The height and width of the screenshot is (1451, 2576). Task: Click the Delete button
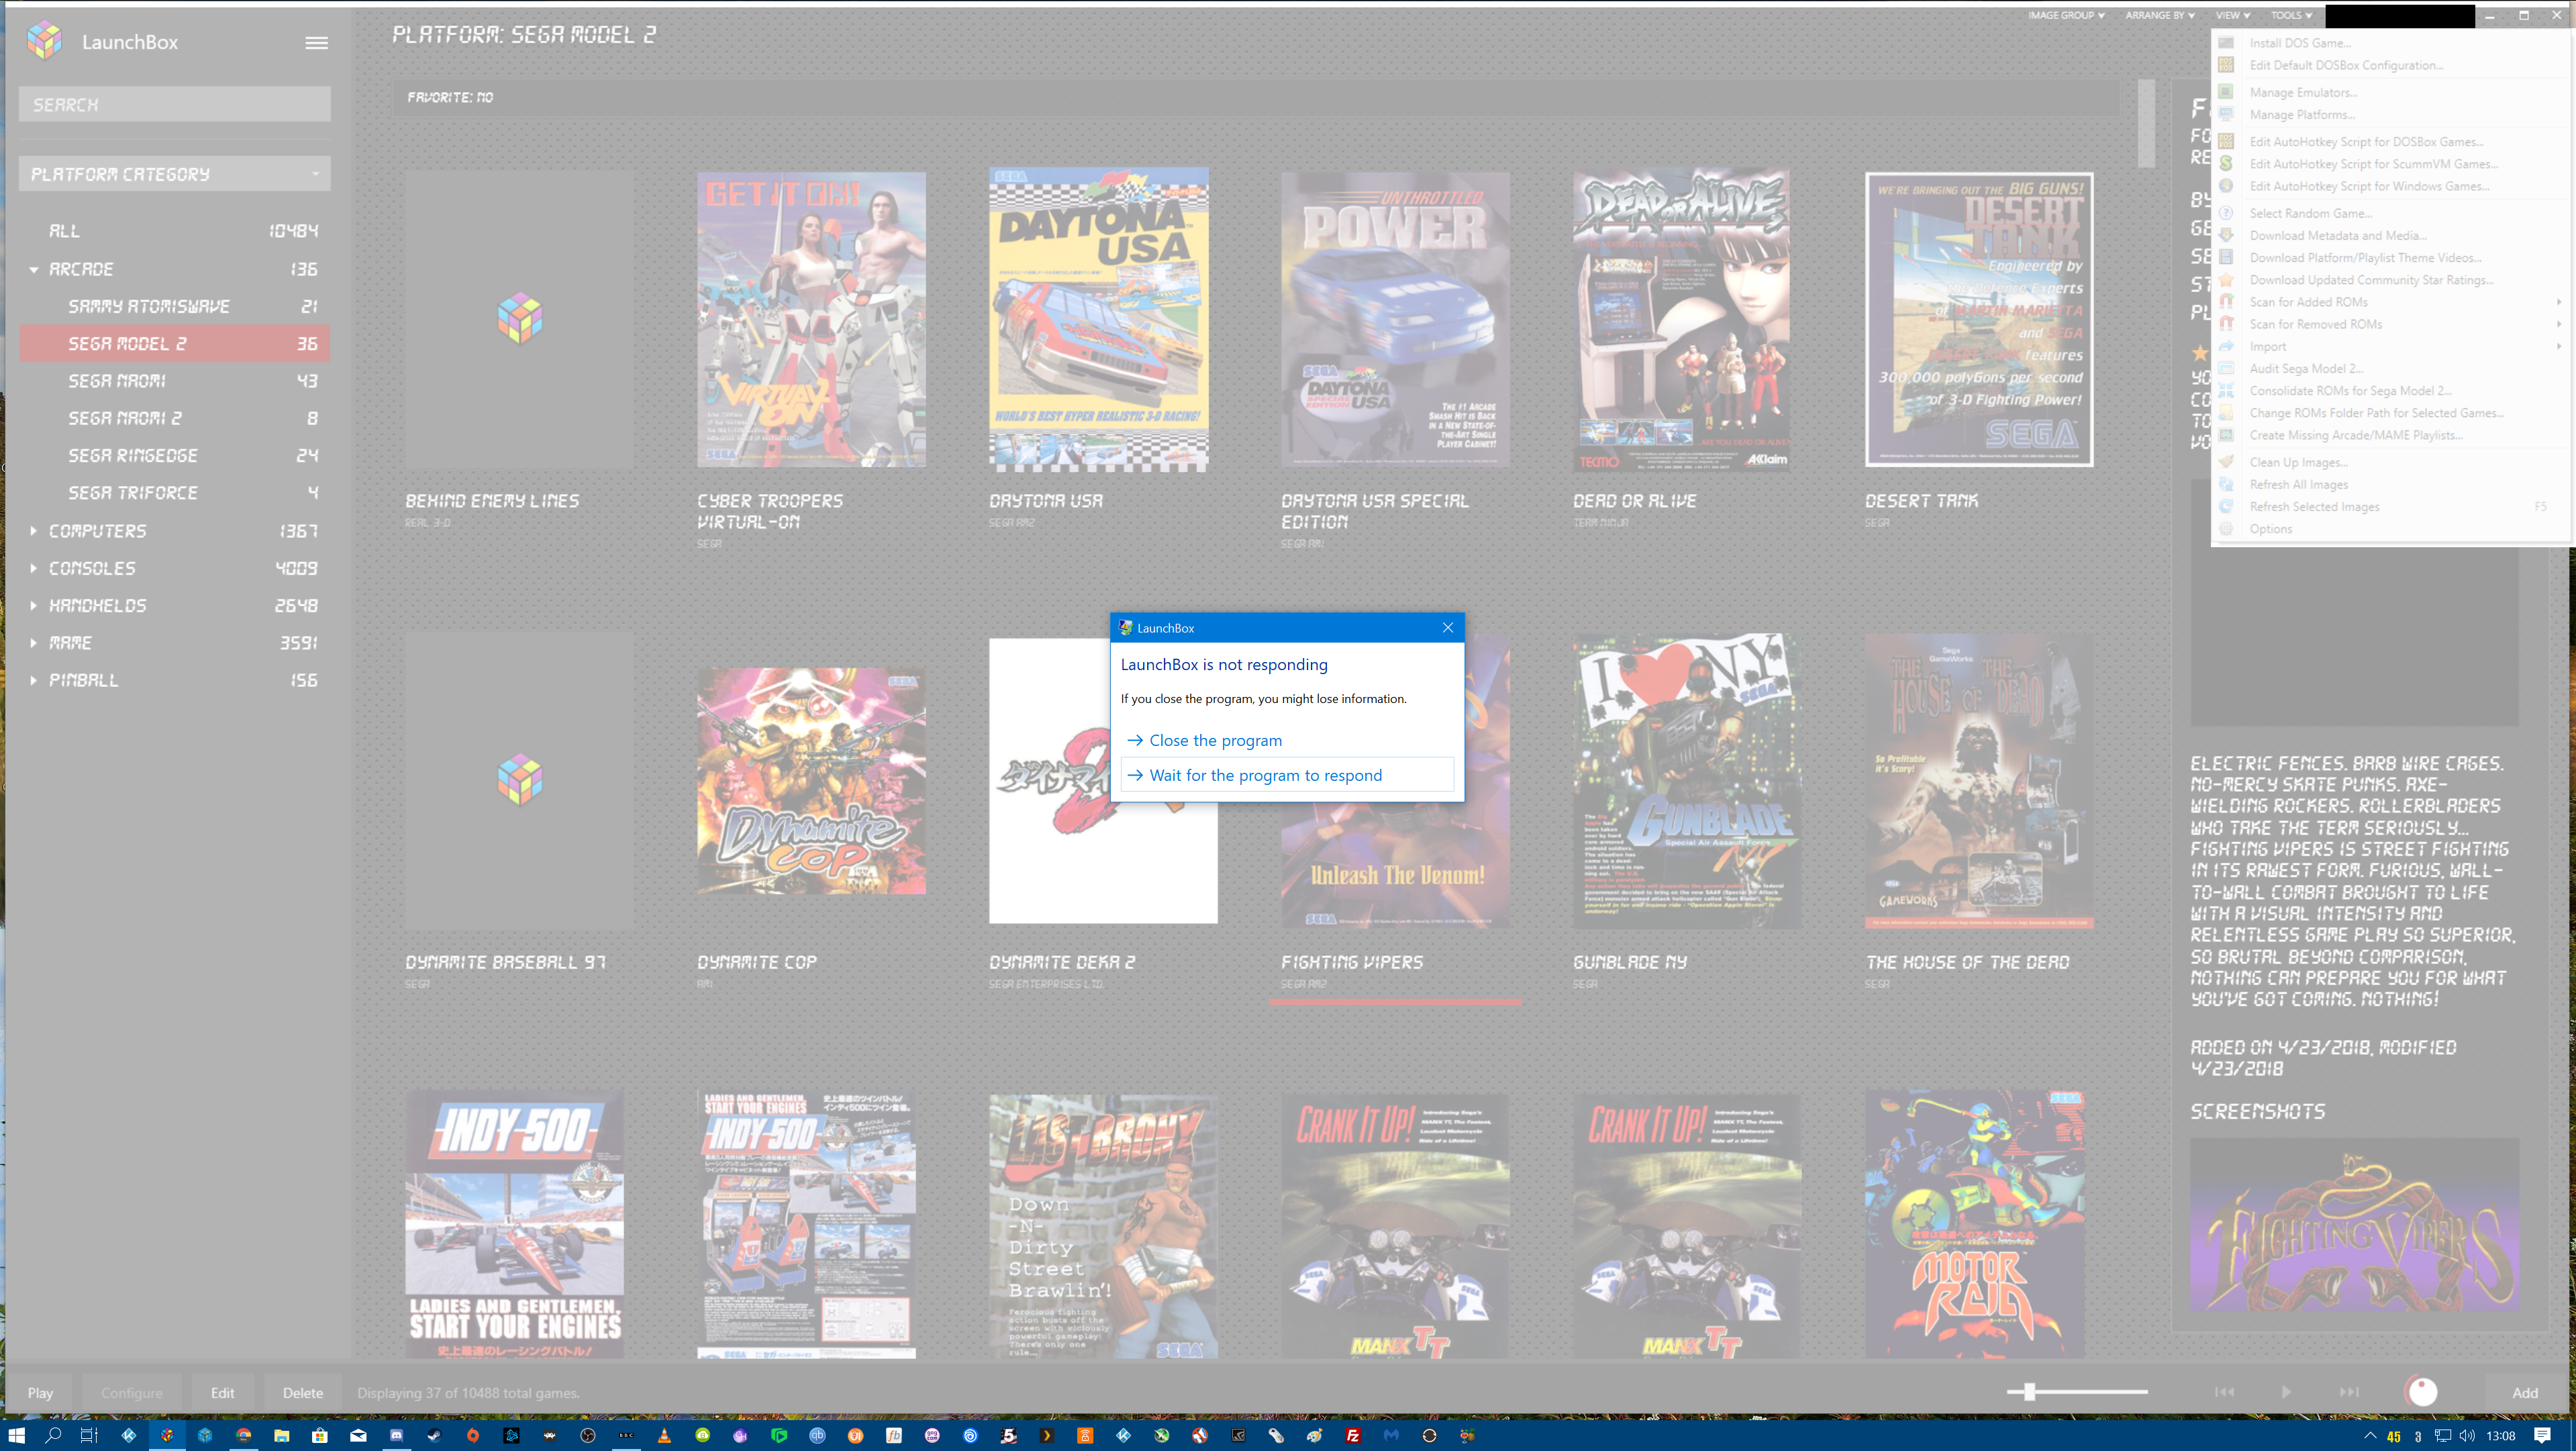pos(302,1393)
